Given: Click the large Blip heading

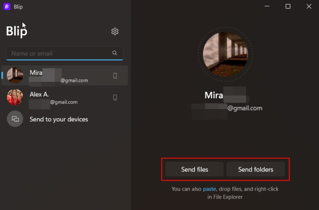Looking at the screenshot, I should pos(17,31).
